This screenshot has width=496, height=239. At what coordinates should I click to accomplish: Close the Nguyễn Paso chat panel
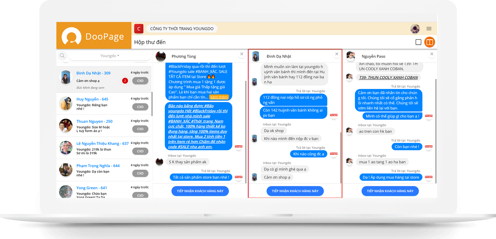pyautogui.click(x=432, y=54)
